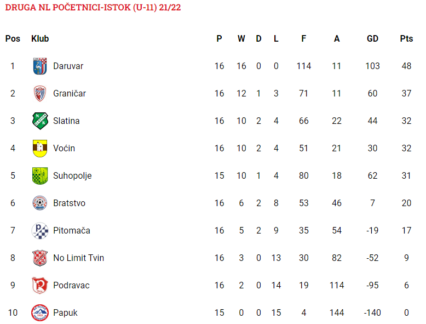
Task: Click the Daruvar club crest
Action: coord(40,66)
